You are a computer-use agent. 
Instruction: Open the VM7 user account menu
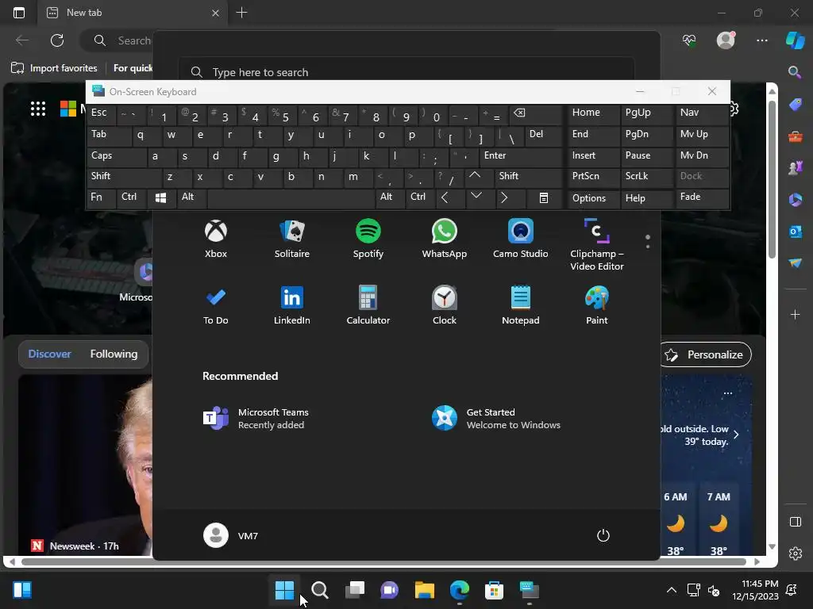pos(231,535)
